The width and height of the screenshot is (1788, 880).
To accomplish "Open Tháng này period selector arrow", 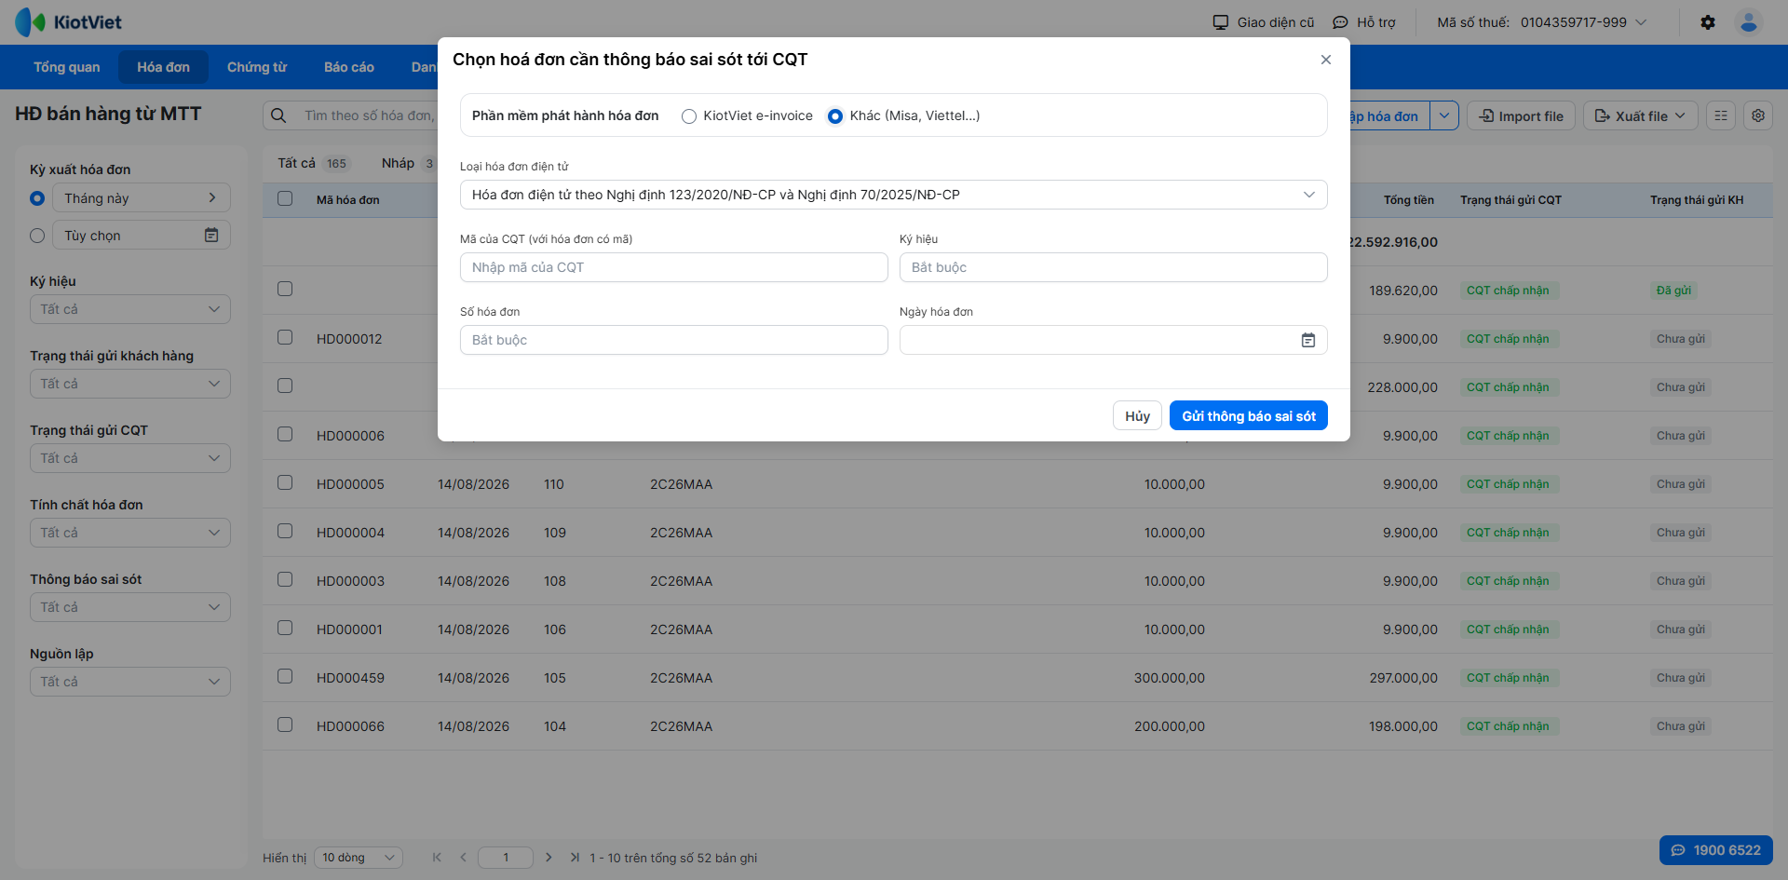I will (212, 197).
